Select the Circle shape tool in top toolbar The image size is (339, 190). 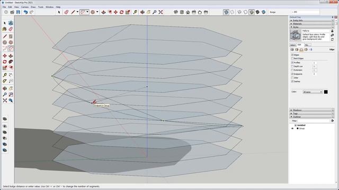point(93,12)
